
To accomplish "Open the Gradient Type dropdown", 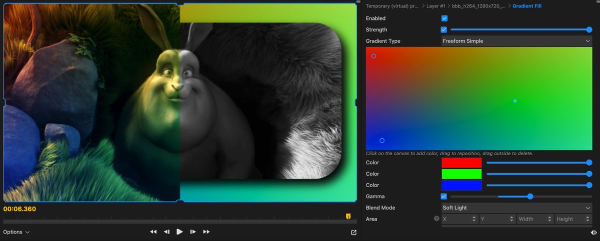I will (x=517, y=41).
